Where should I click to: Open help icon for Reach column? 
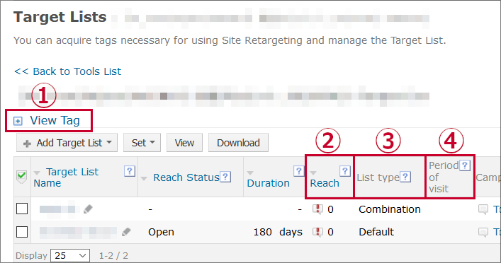(345, 171)
